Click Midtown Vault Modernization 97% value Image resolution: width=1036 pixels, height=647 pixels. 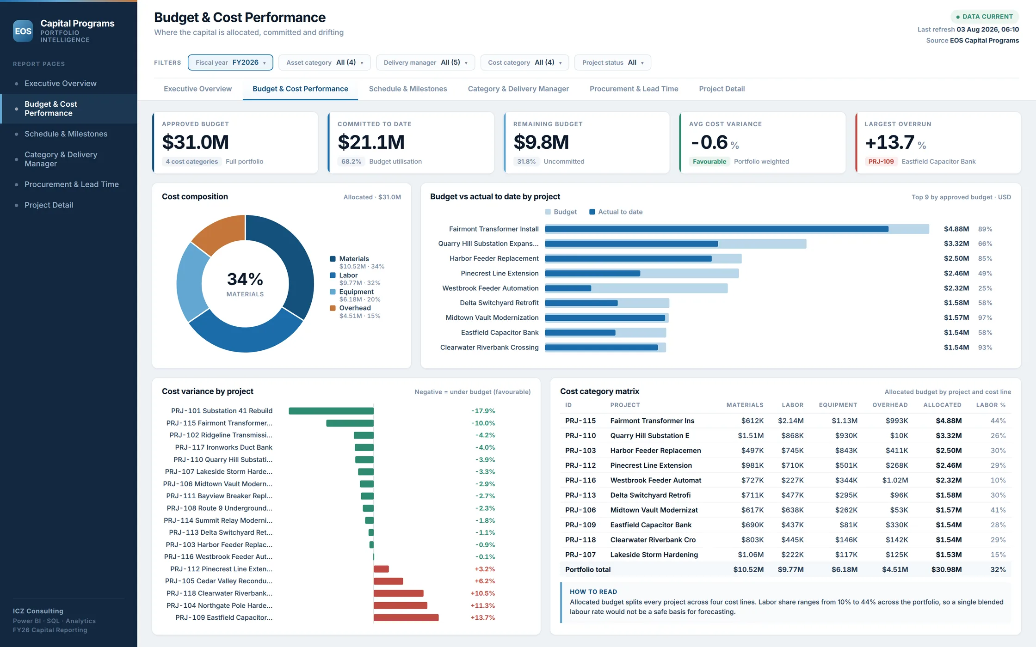985,318
